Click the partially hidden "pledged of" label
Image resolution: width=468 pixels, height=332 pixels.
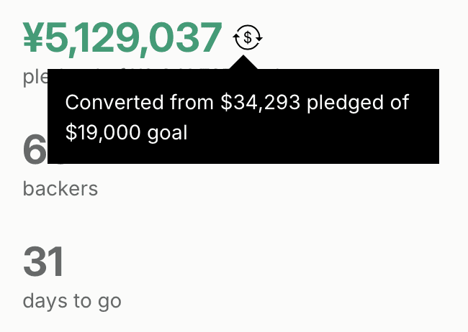point(34,77)
